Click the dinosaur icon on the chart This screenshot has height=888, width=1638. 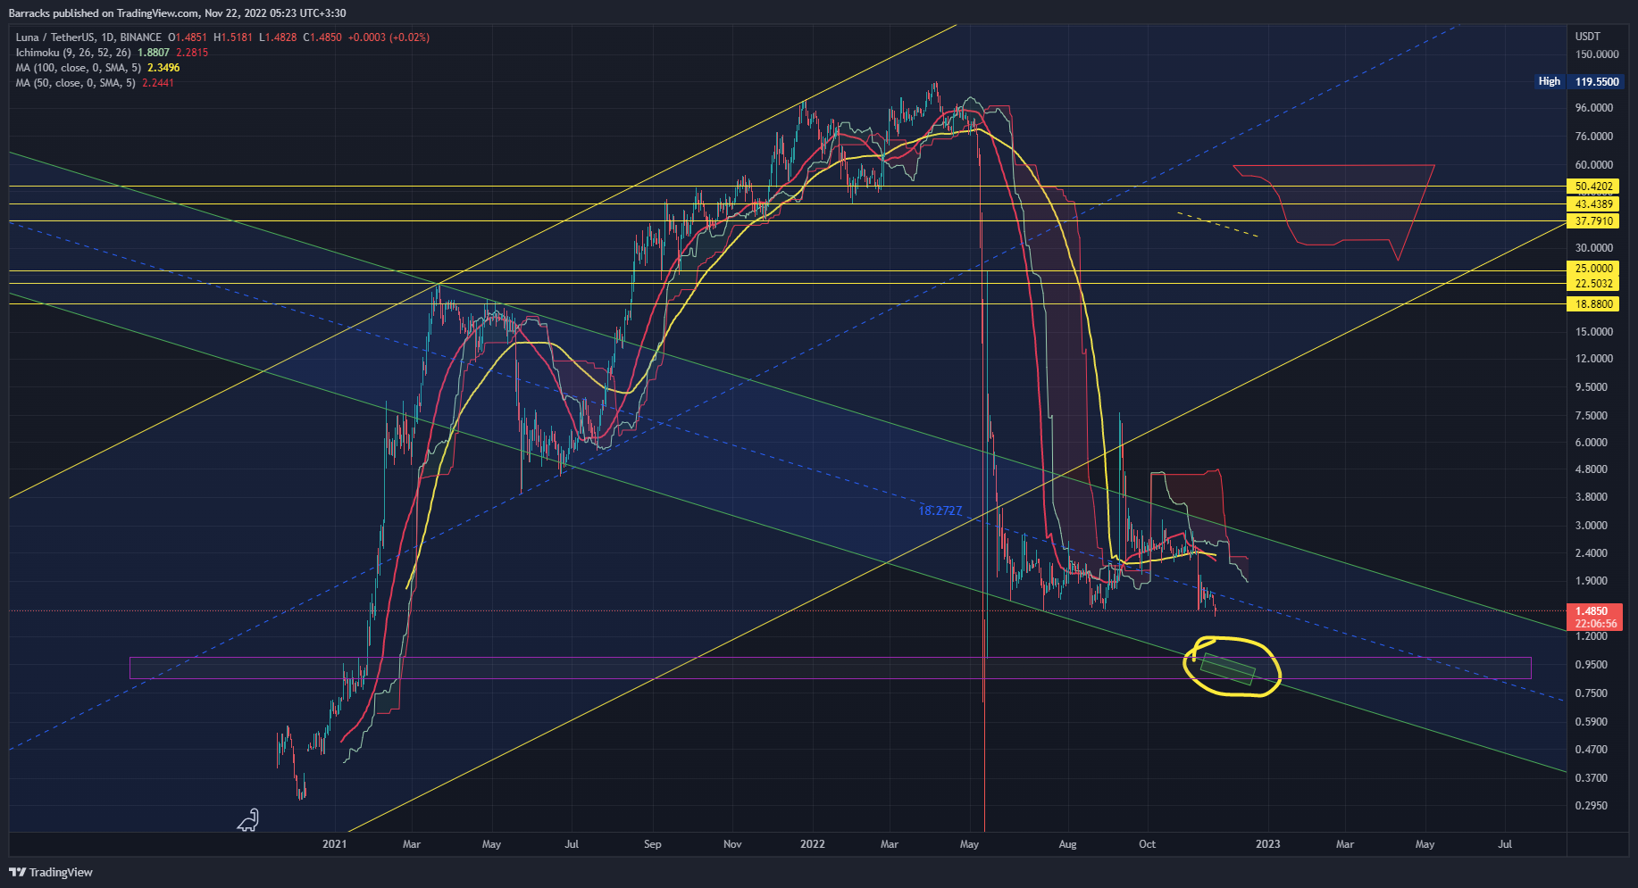tap(248, 820)
